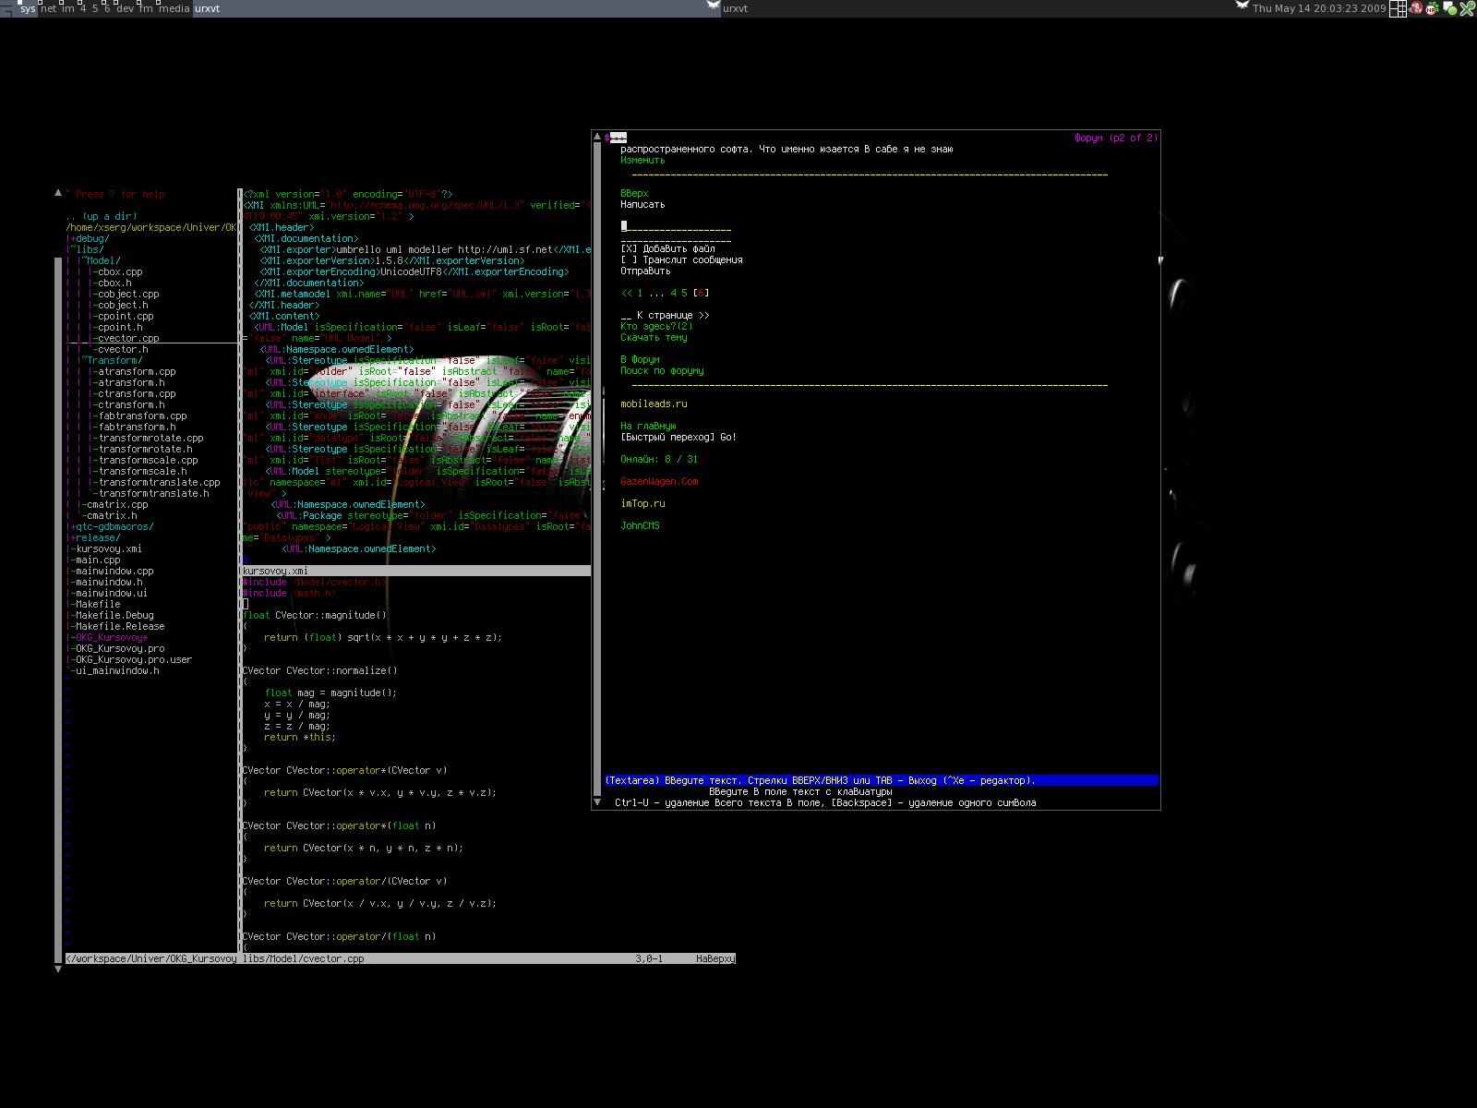Click the red system tray icon
This screenshot has height=1108, width=1477.
[1416, 8]
